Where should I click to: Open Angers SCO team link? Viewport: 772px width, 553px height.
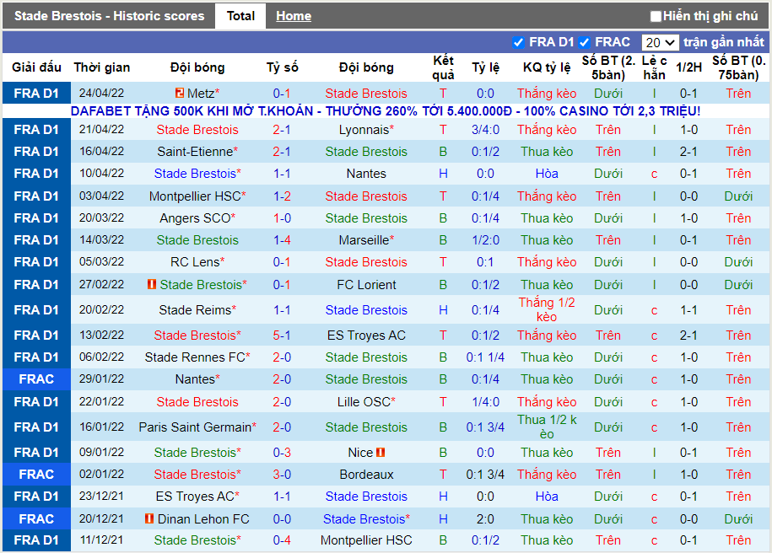pos(195,218)
